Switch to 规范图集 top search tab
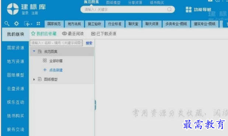This screenshot has width=228, height=136. pyautogui.click(x=91, y=2)
